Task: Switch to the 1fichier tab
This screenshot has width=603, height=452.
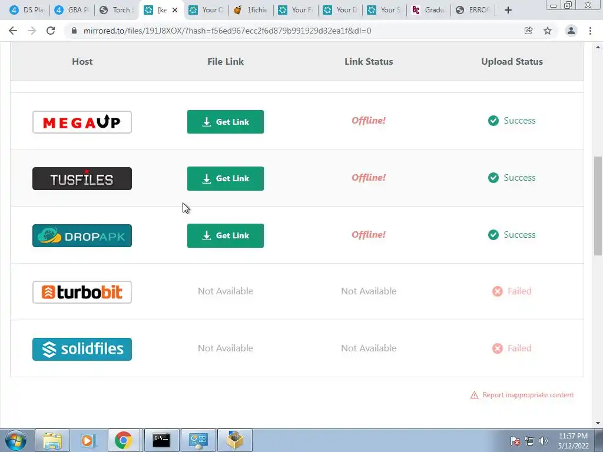Action: (251, 10)
